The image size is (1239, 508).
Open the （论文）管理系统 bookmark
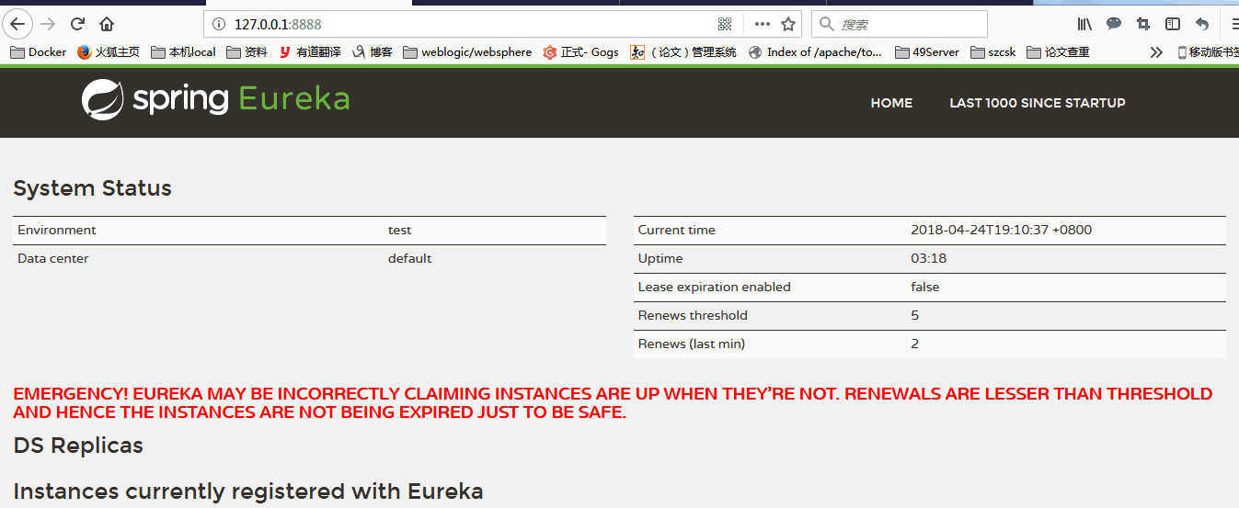[683, 52]
